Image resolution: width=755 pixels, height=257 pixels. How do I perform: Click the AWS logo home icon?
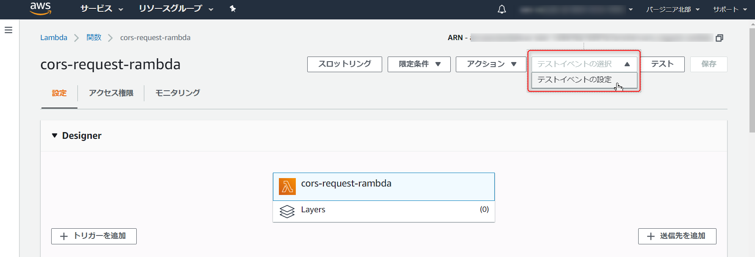[x=41, y=8]
